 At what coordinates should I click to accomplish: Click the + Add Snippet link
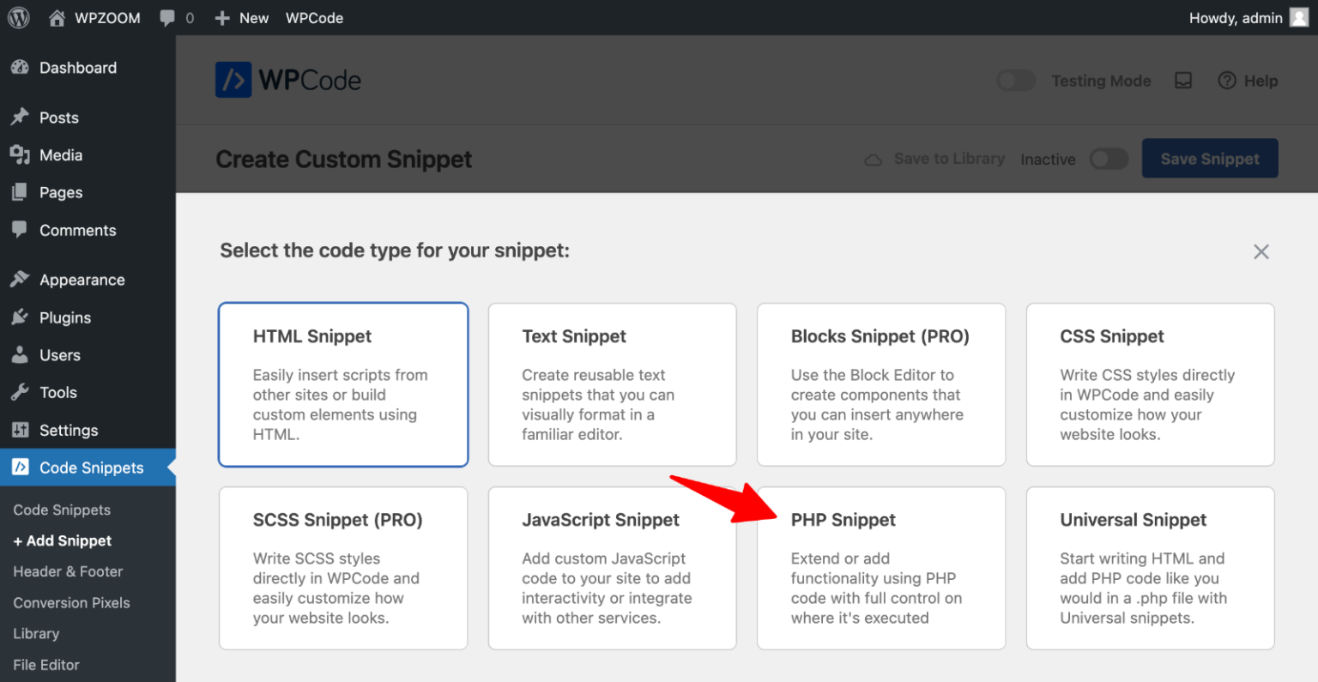(x=62, y=540)
